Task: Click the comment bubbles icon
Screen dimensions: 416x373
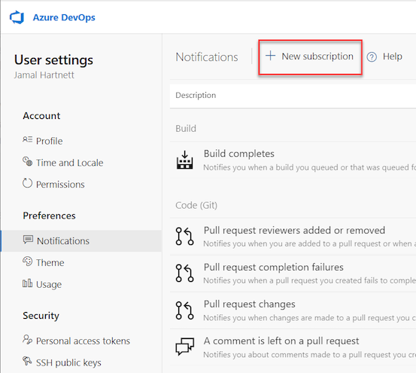Action: pyautogui.click(x=184, y=347)
